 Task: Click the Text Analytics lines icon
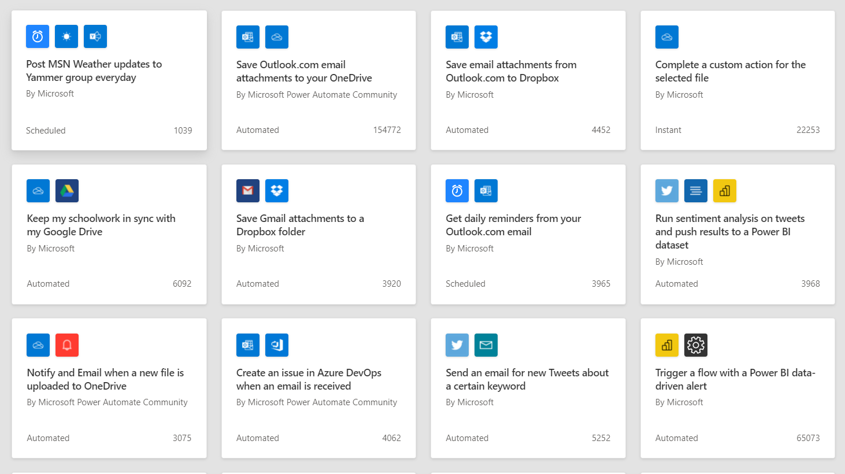(696, 191)
